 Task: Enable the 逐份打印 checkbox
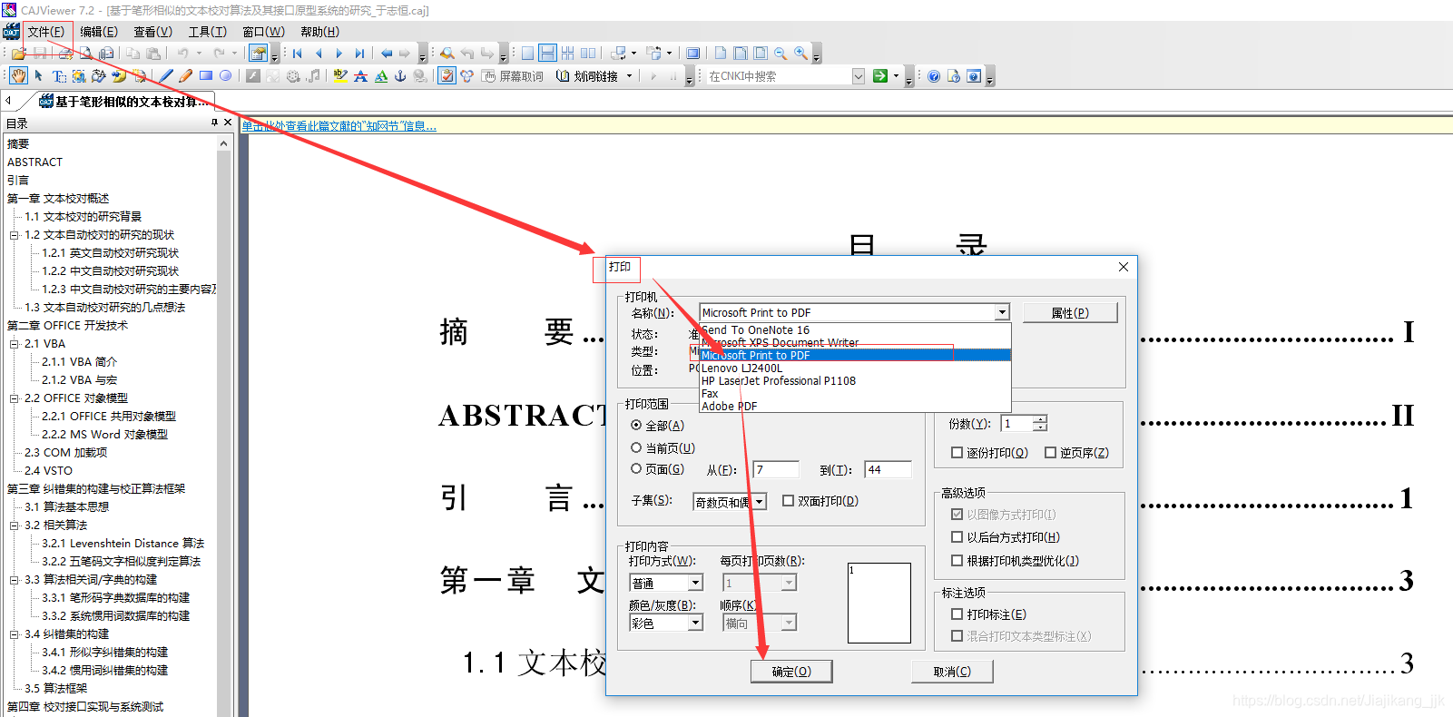pos(957,452)
